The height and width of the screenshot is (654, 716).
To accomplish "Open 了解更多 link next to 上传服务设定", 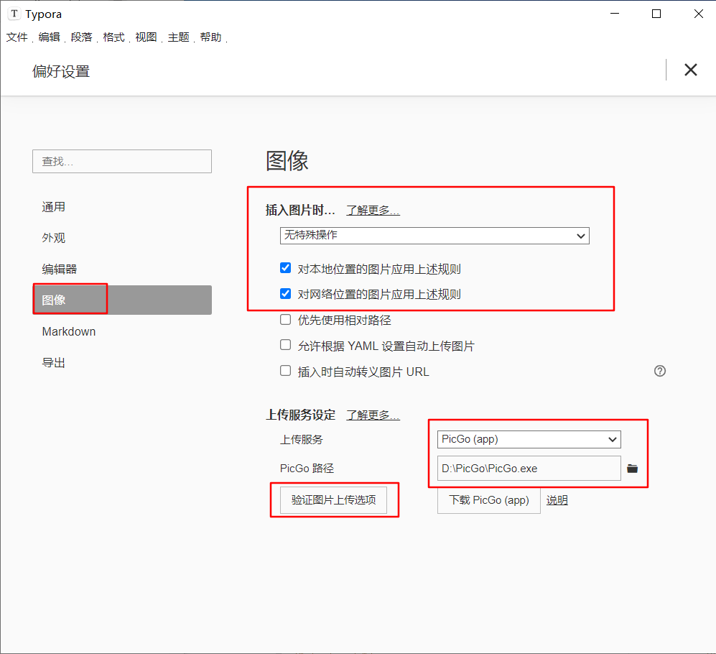I will (x=373, y=415).
